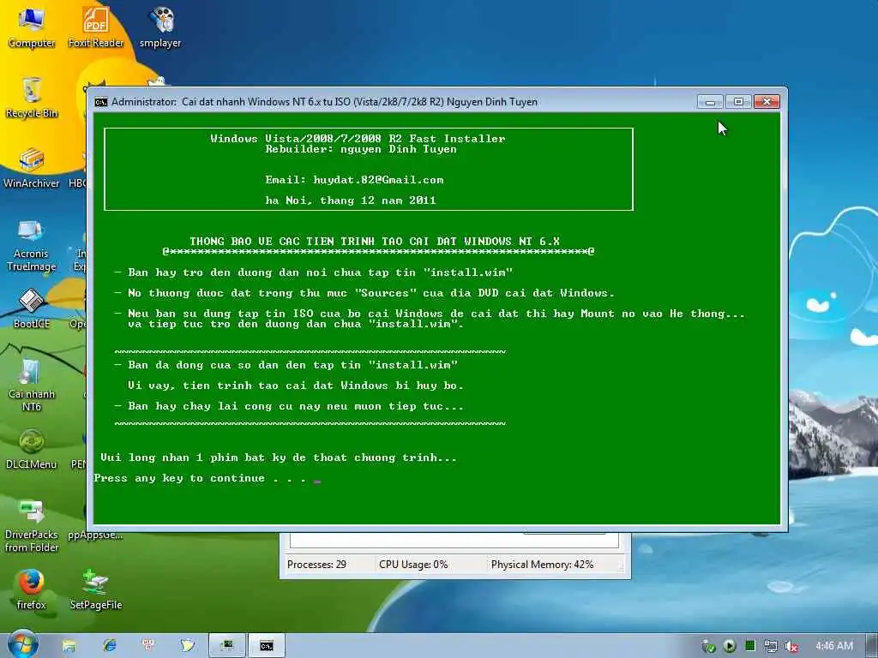Screen dimensions: 878x658
Task: Click the Email huydat.82@Gmail.com line
Action: (x=354, y=180)
